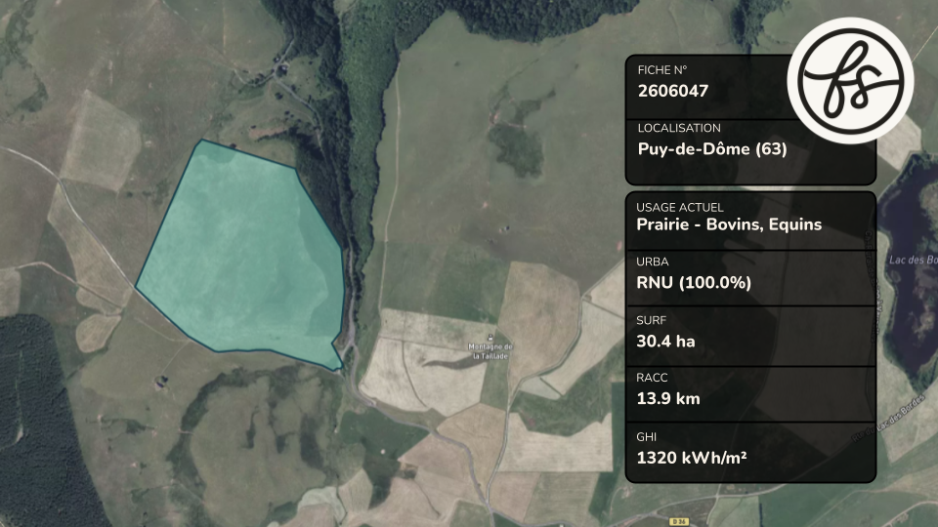Click the URBA label
938x527 pixels.
pyautogui.click(x=652, y=262)
